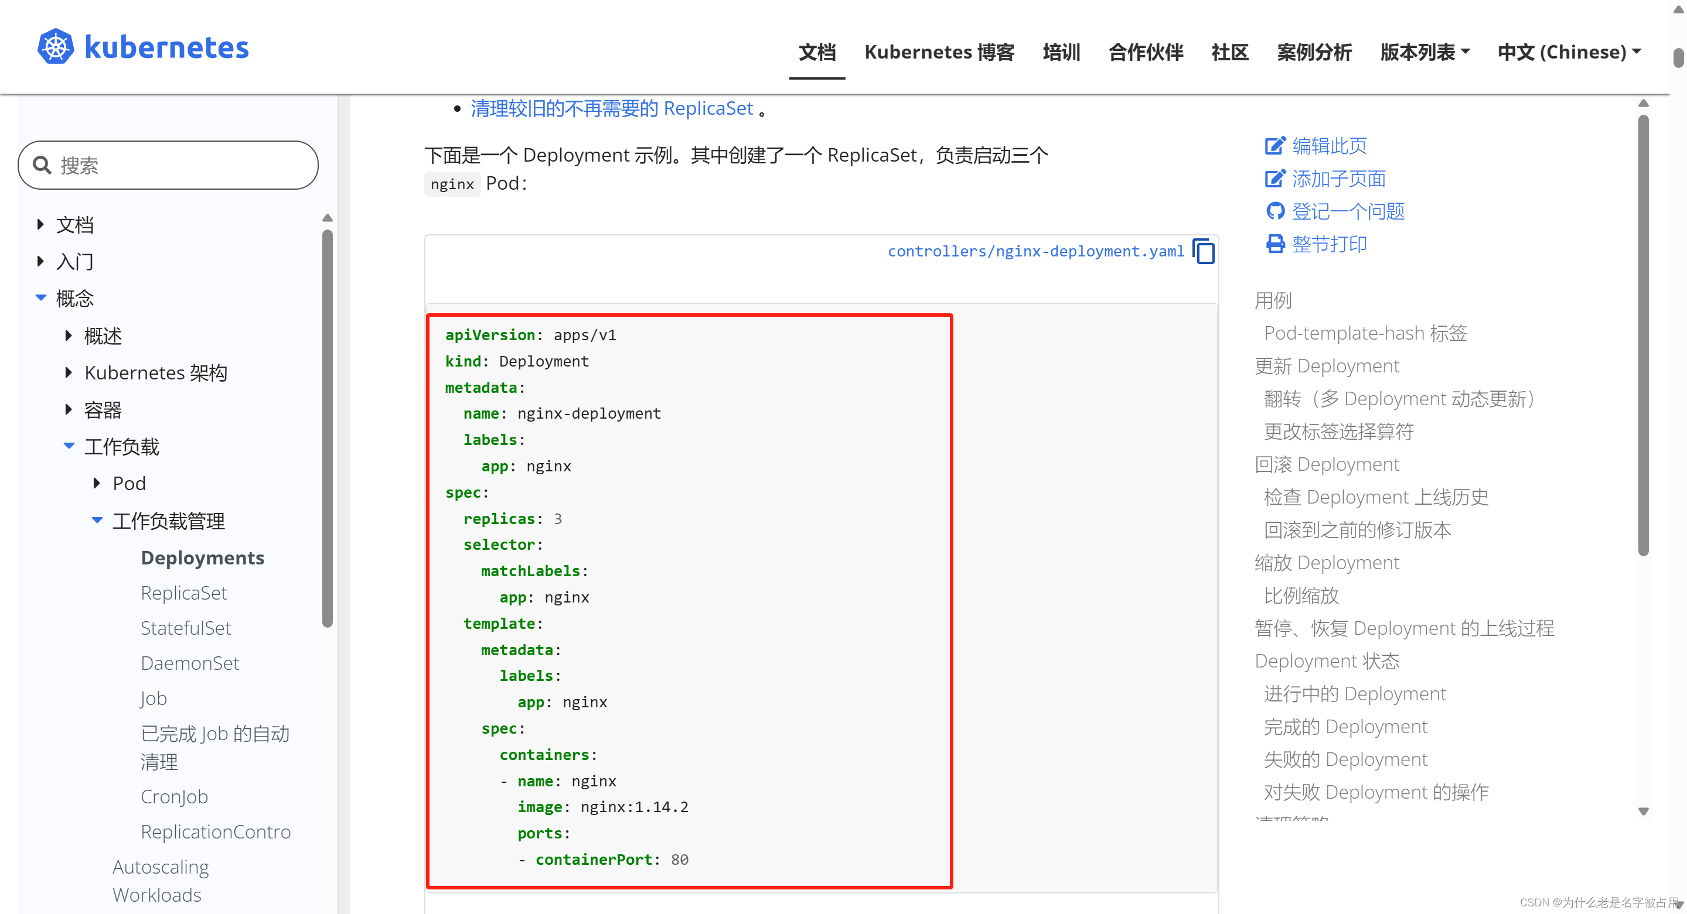Open 培训 in the top navigation
Image resolution: width=1687 pixels, height=914 pixels.
coord(1061,52)
